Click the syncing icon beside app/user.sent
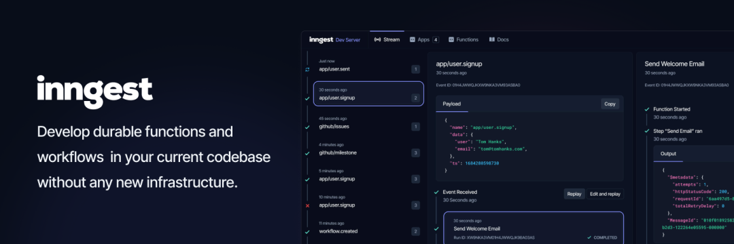The height and width of the screenshot is (244, 734). (x=308, y=70)
